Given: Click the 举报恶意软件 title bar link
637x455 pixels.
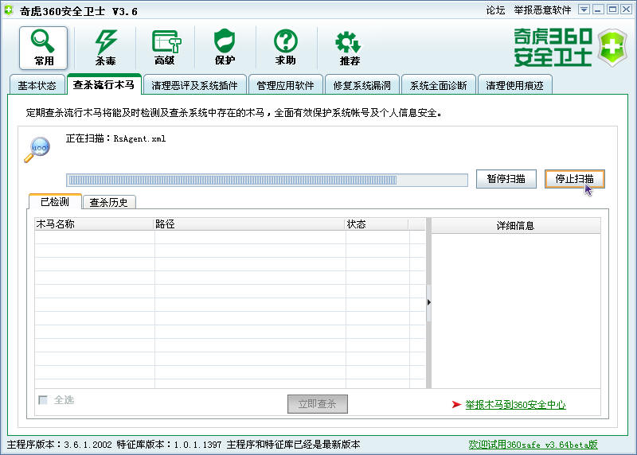Looking at the screenshot, I should [x=542, y=10].
